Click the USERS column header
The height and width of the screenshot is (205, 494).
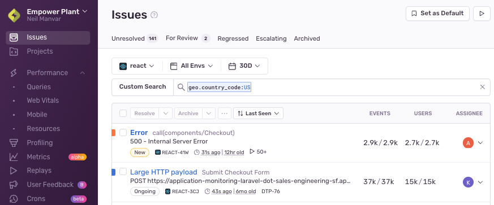point(423,114)
